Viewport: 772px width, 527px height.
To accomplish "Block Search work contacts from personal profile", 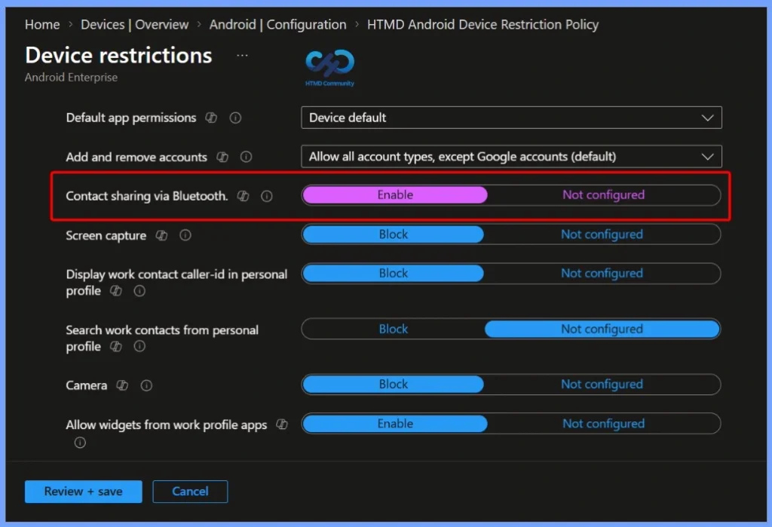I will [x=393, y=329].
